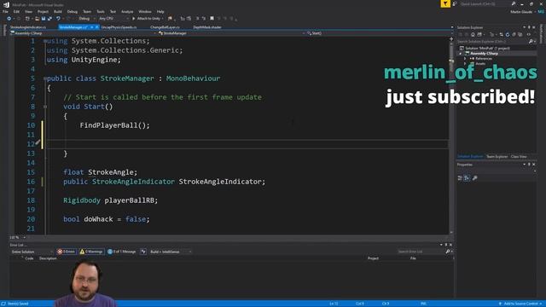The width and height of the screenshot is (546, 307).
Task: Click the Error List clear filter icon
Action: [x=143, y=252]
